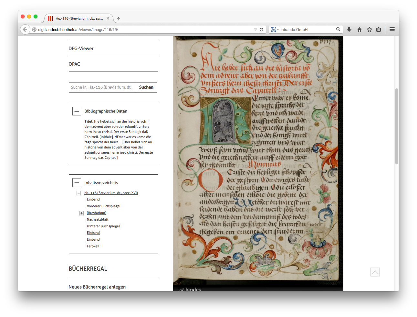Screen dimensions: 417x317
Task: Open the Nachsatzblatt entry
Action: pos(98,219)
